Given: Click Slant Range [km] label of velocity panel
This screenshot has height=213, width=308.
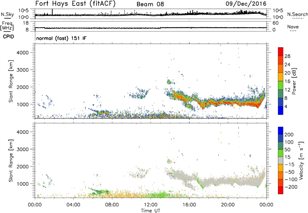Looking at the screenshot, I should [x=11, y=161].
